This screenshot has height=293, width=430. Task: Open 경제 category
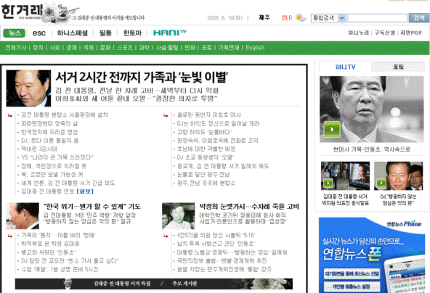coord(72,47)
